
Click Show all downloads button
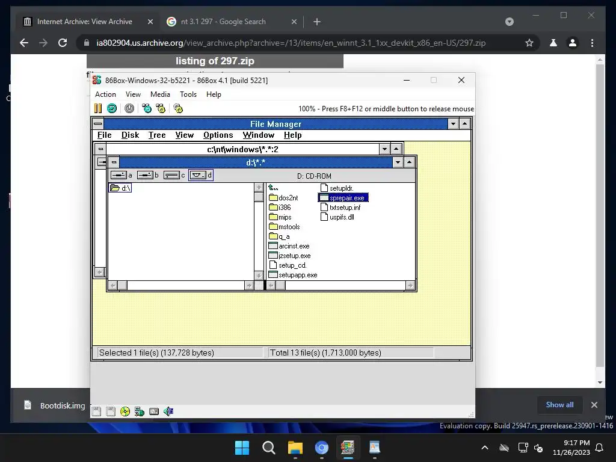point(559,405)
